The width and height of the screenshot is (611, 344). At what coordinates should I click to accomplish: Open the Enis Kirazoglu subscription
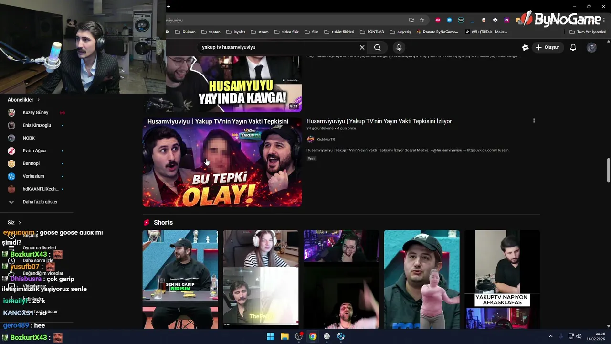(36, 125)
